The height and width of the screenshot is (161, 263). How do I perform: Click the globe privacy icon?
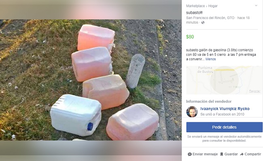coord(203,23)
